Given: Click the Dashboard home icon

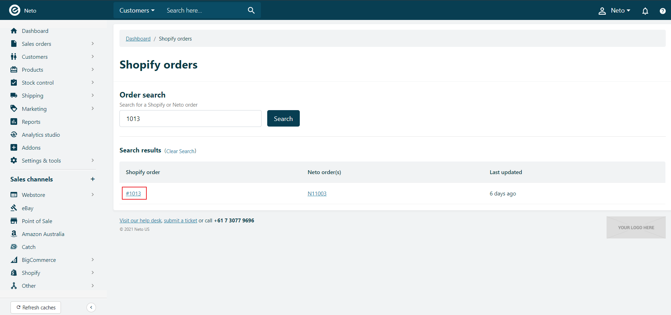Looking at the screenshot, I should tap(14, 31).
